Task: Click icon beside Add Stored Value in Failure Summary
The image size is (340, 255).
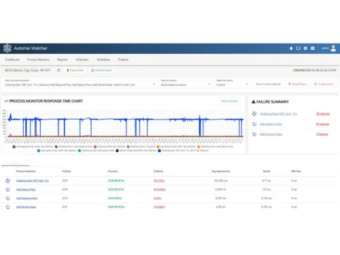Action: 254,135
